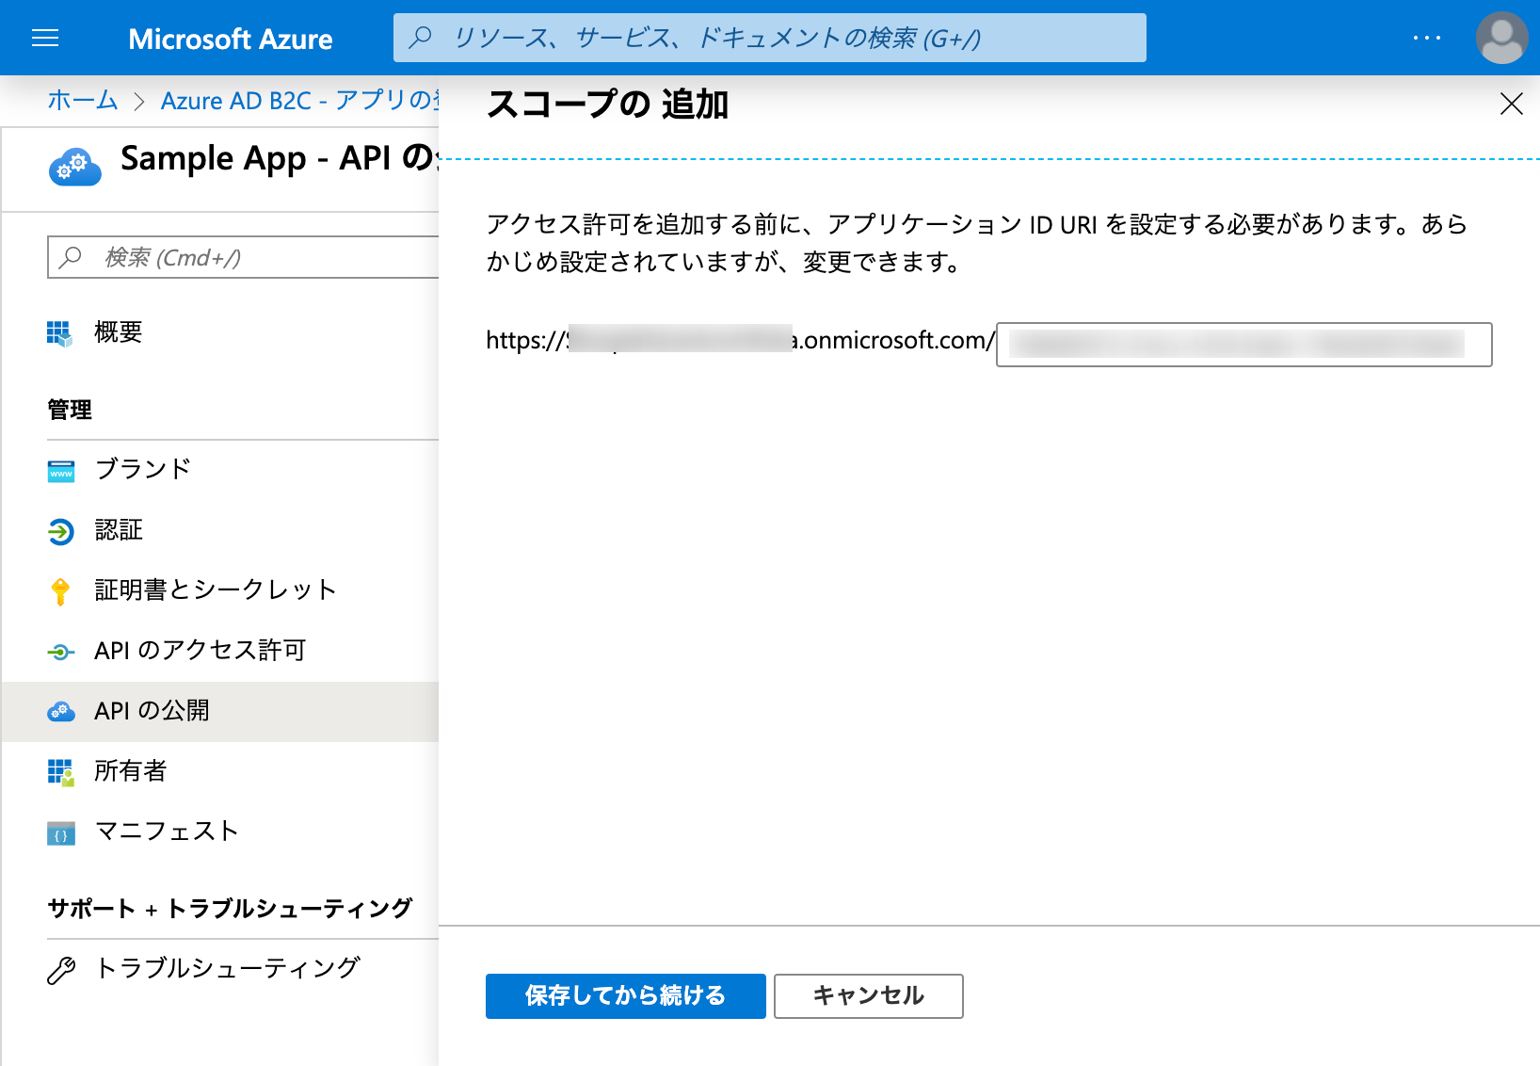Viewport: 1540px width, 1066px height.
Task: Close the スコープの追加 panel
Action: 1511,105
